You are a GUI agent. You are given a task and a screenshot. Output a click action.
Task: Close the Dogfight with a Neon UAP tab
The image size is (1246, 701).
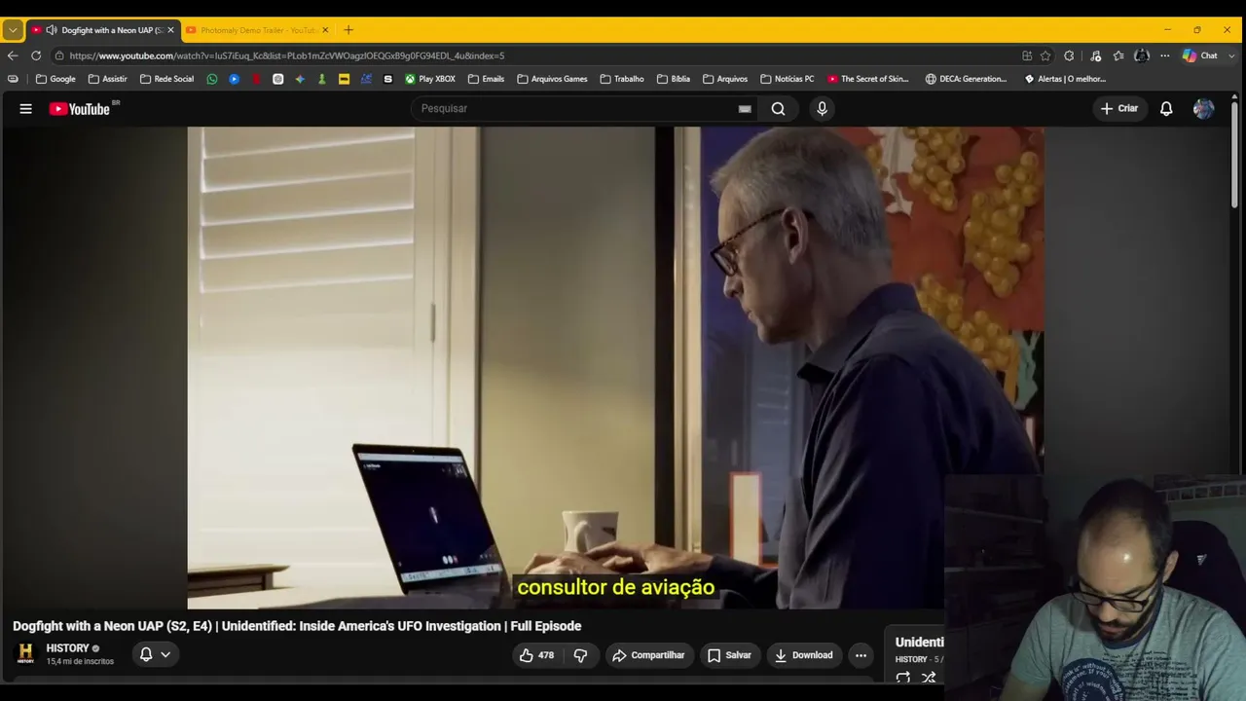pos(170,30)
